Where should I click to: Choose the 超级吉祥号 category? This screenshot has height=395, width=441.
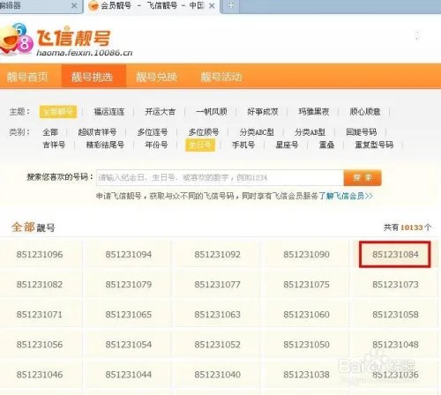(x=97, y=132)
